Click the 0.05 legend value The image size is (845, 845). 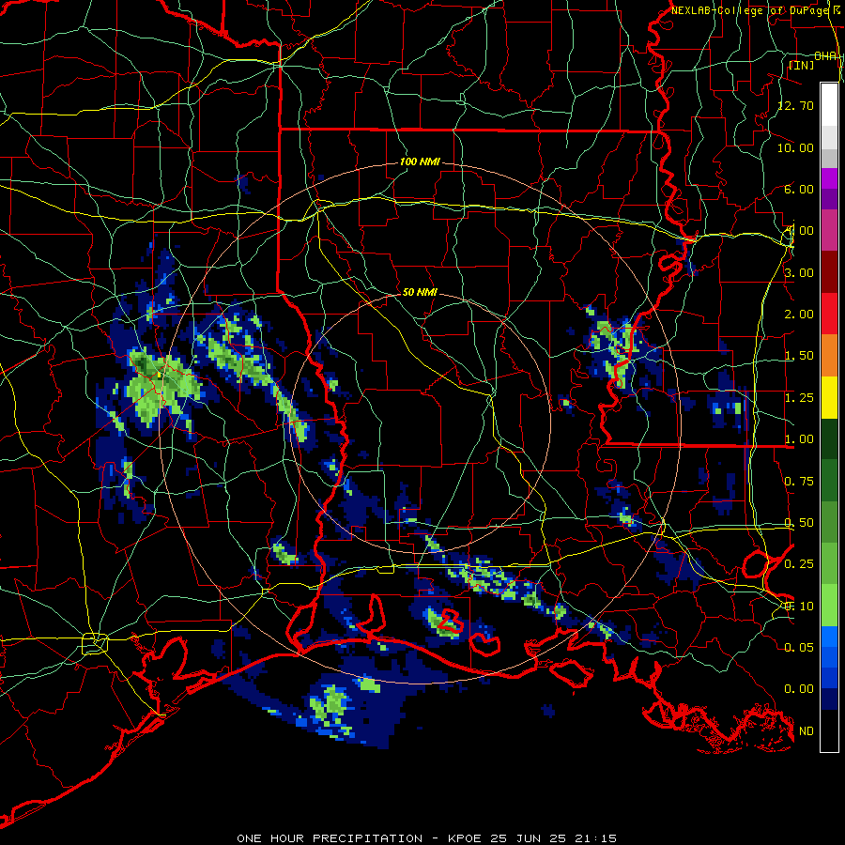point(799,647)
